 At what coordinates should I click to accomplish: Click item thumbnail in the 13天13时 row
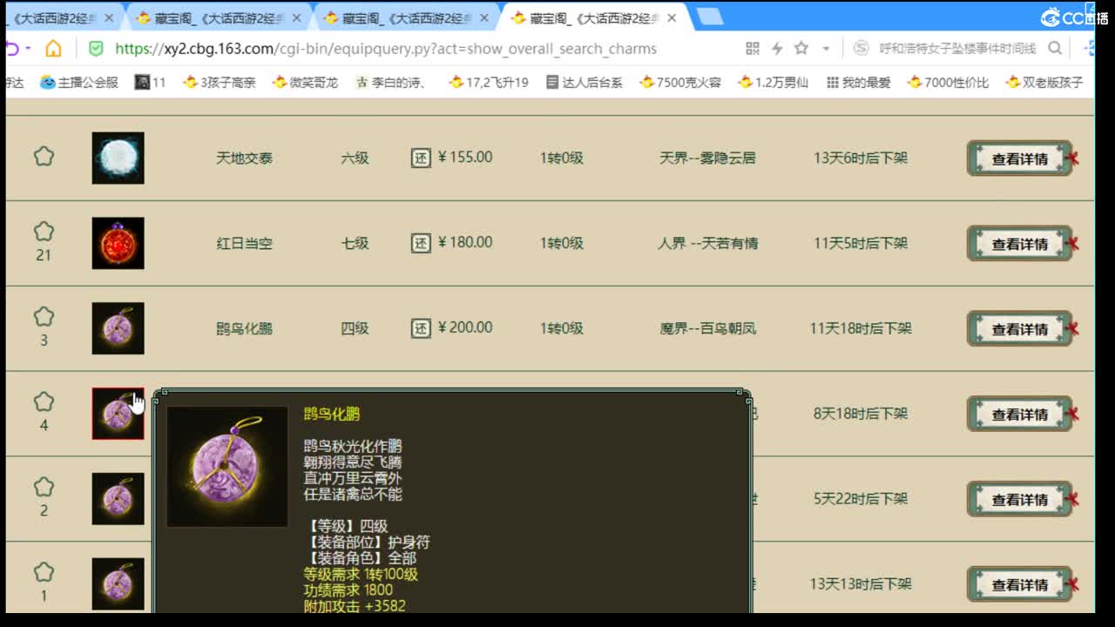click(118, 584)
